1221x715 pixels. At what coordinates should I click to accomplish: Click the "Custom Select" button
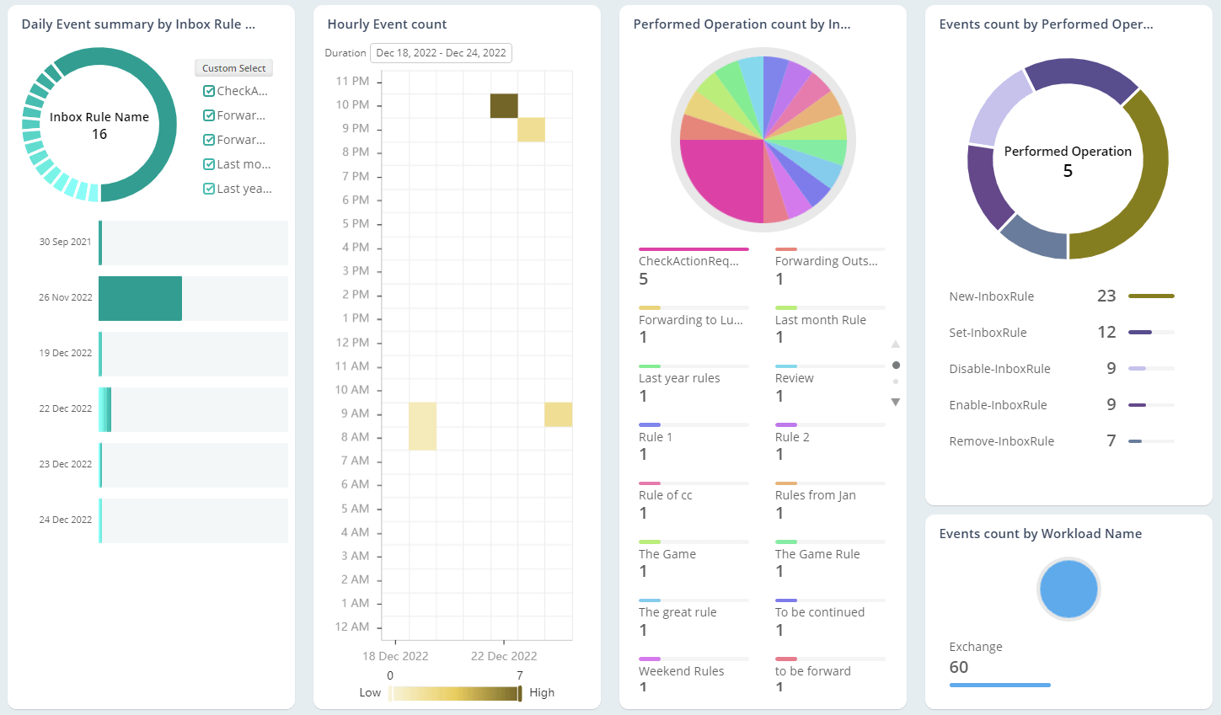pyautogui.click(x=233, y=67)
